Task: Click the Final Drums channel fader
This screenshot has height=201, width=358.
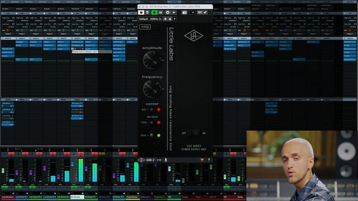Action: click(128, 165)
